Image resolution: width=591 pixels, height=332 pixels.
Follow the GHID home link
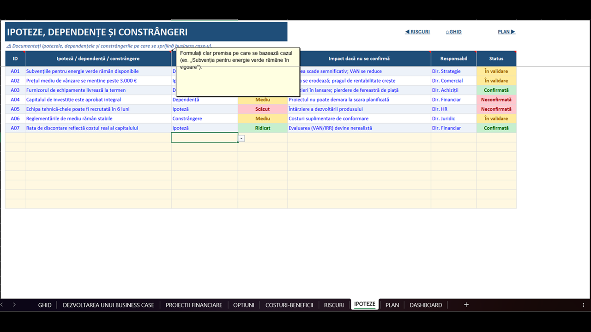tap(453, 32)
